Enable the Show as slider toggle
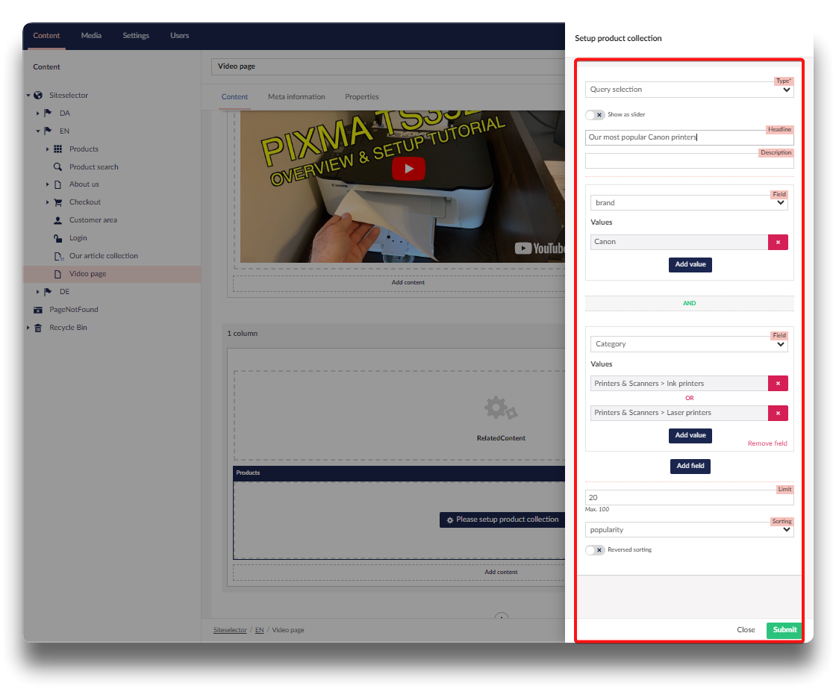The width and height of the screenshot is (836, 689). click(595, 115)
